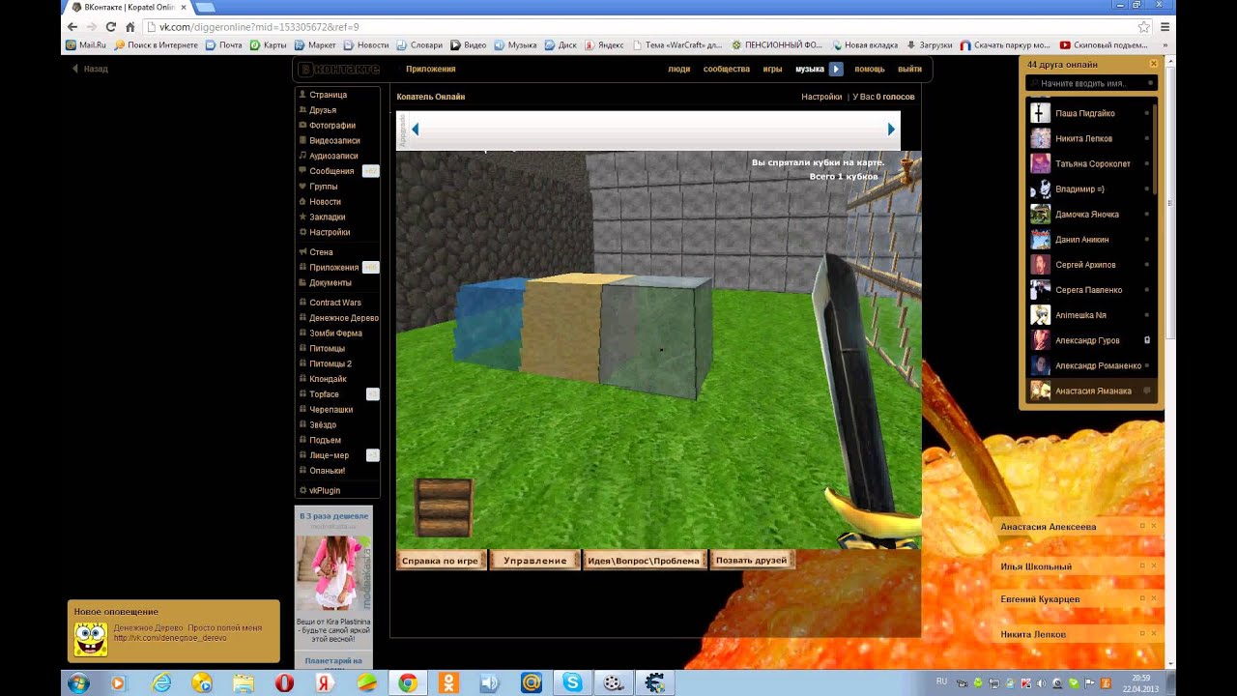This screenshot has width=1237, height=696.
Task: Open Contract Wars app in sidebar
Action: click(x=337, y=303)
